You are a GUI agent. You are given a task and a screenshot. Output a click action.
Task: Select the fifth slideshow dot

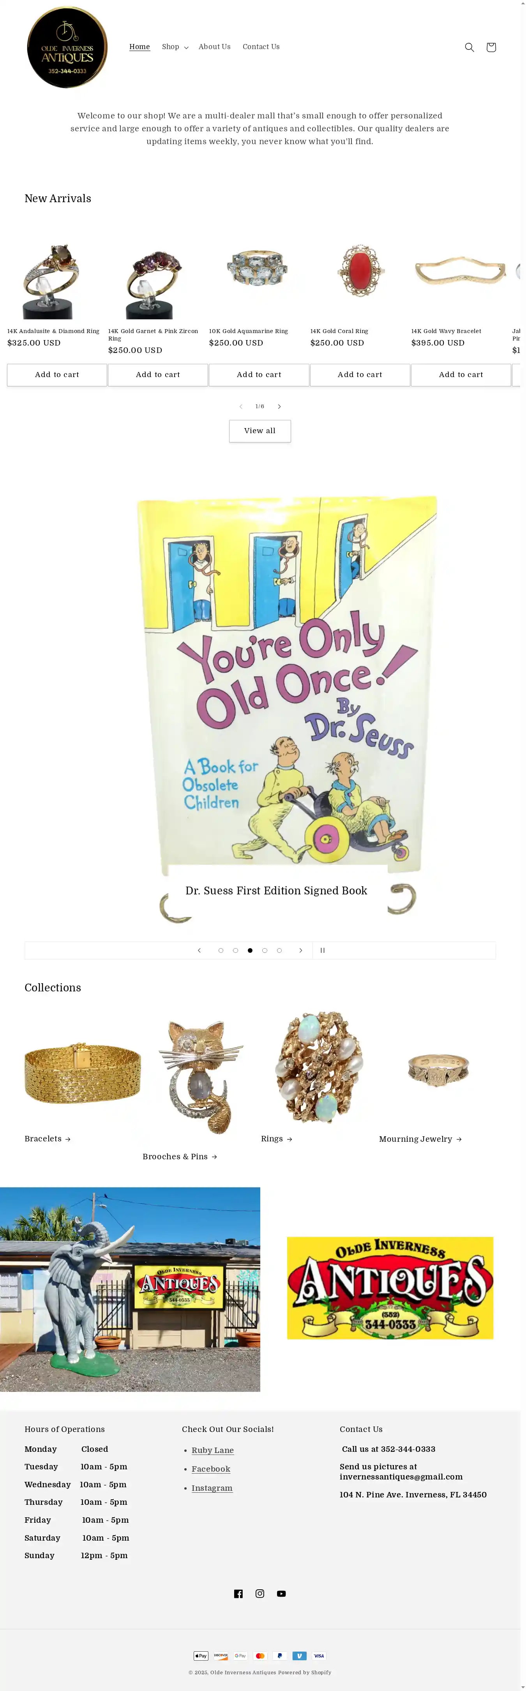(279, 950)
